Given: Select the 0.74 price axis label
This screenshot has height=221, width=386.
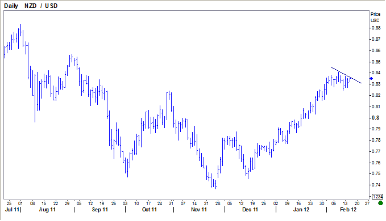Looking at the screenshot, I should [x=376, y=185].
